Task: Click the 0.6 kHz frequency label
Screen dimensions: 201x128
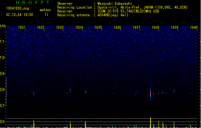Action: coord(3,122)
